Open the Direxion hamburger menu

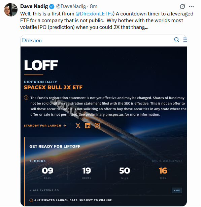(185, 40)
